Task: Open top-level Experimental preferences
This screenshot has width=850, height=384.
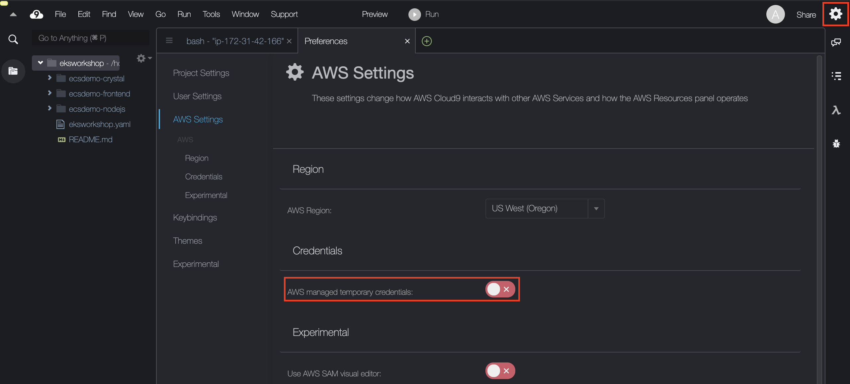Action: pos(196,264)
